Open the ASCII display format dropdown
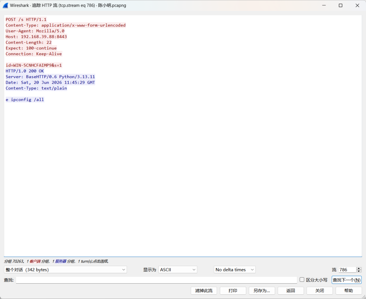The image size is (366, 299). [x=178, y=270]
